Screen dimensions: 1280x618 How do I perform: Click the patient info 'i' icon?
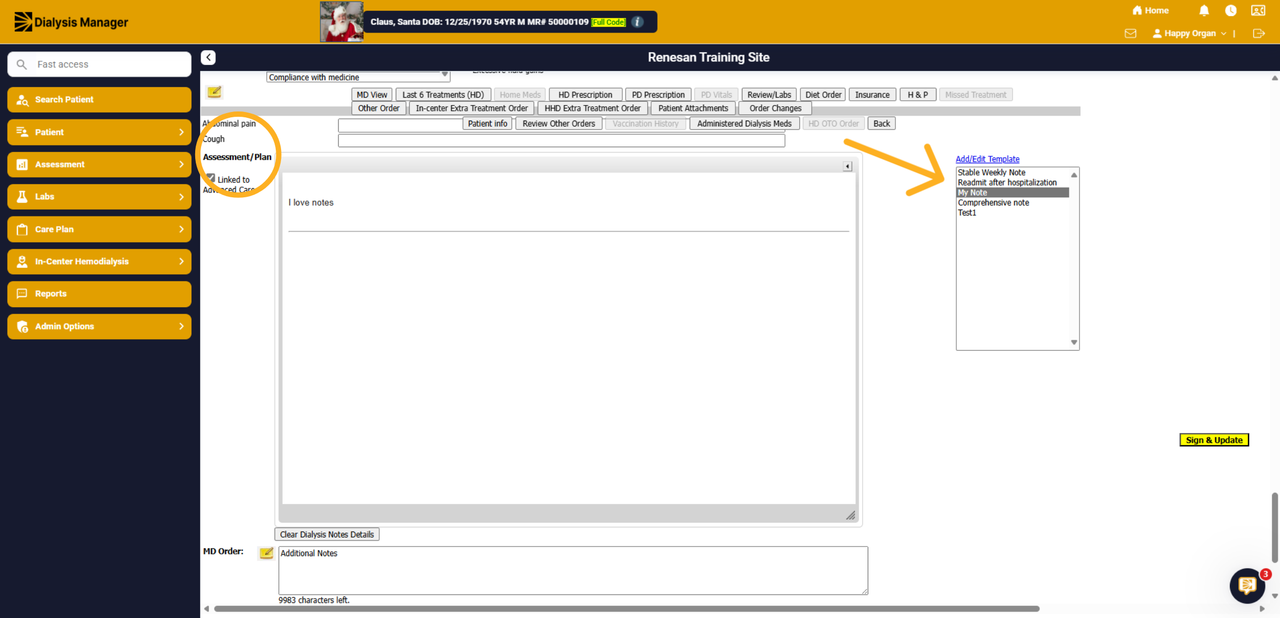[x=637, y=22]
